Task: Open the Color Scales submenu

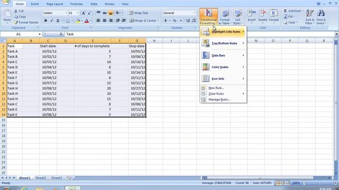Action: 223,67
